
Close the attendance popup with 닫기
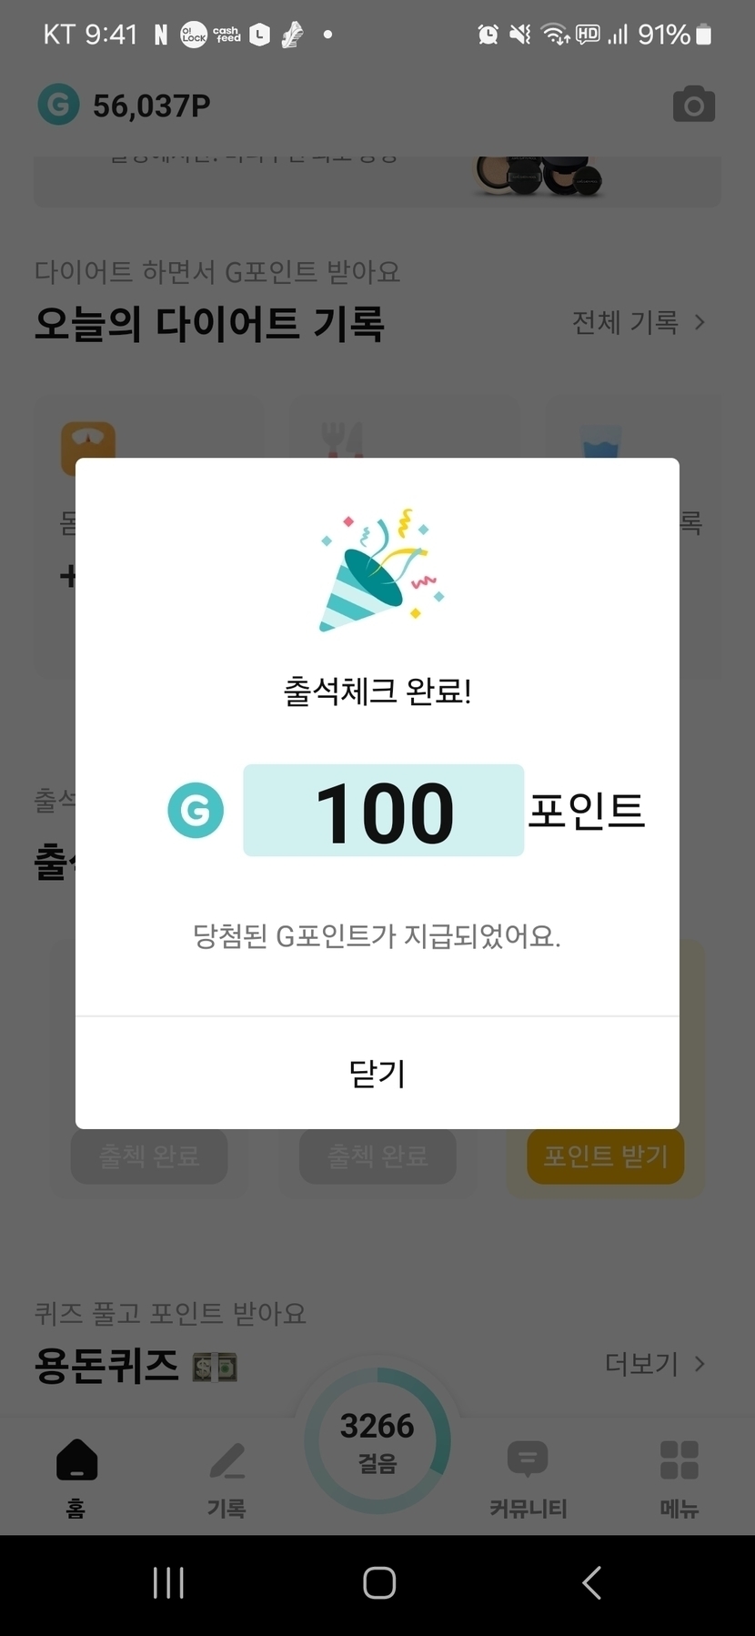coord(377,1074)
